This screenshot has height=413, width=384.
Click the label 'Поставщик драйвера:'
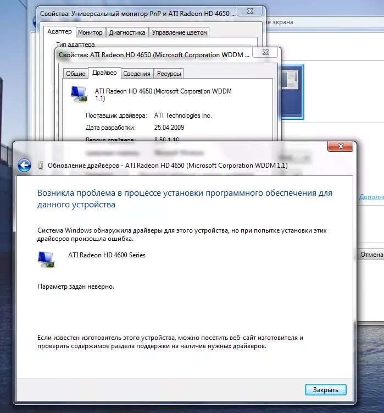tap(116, 115)
